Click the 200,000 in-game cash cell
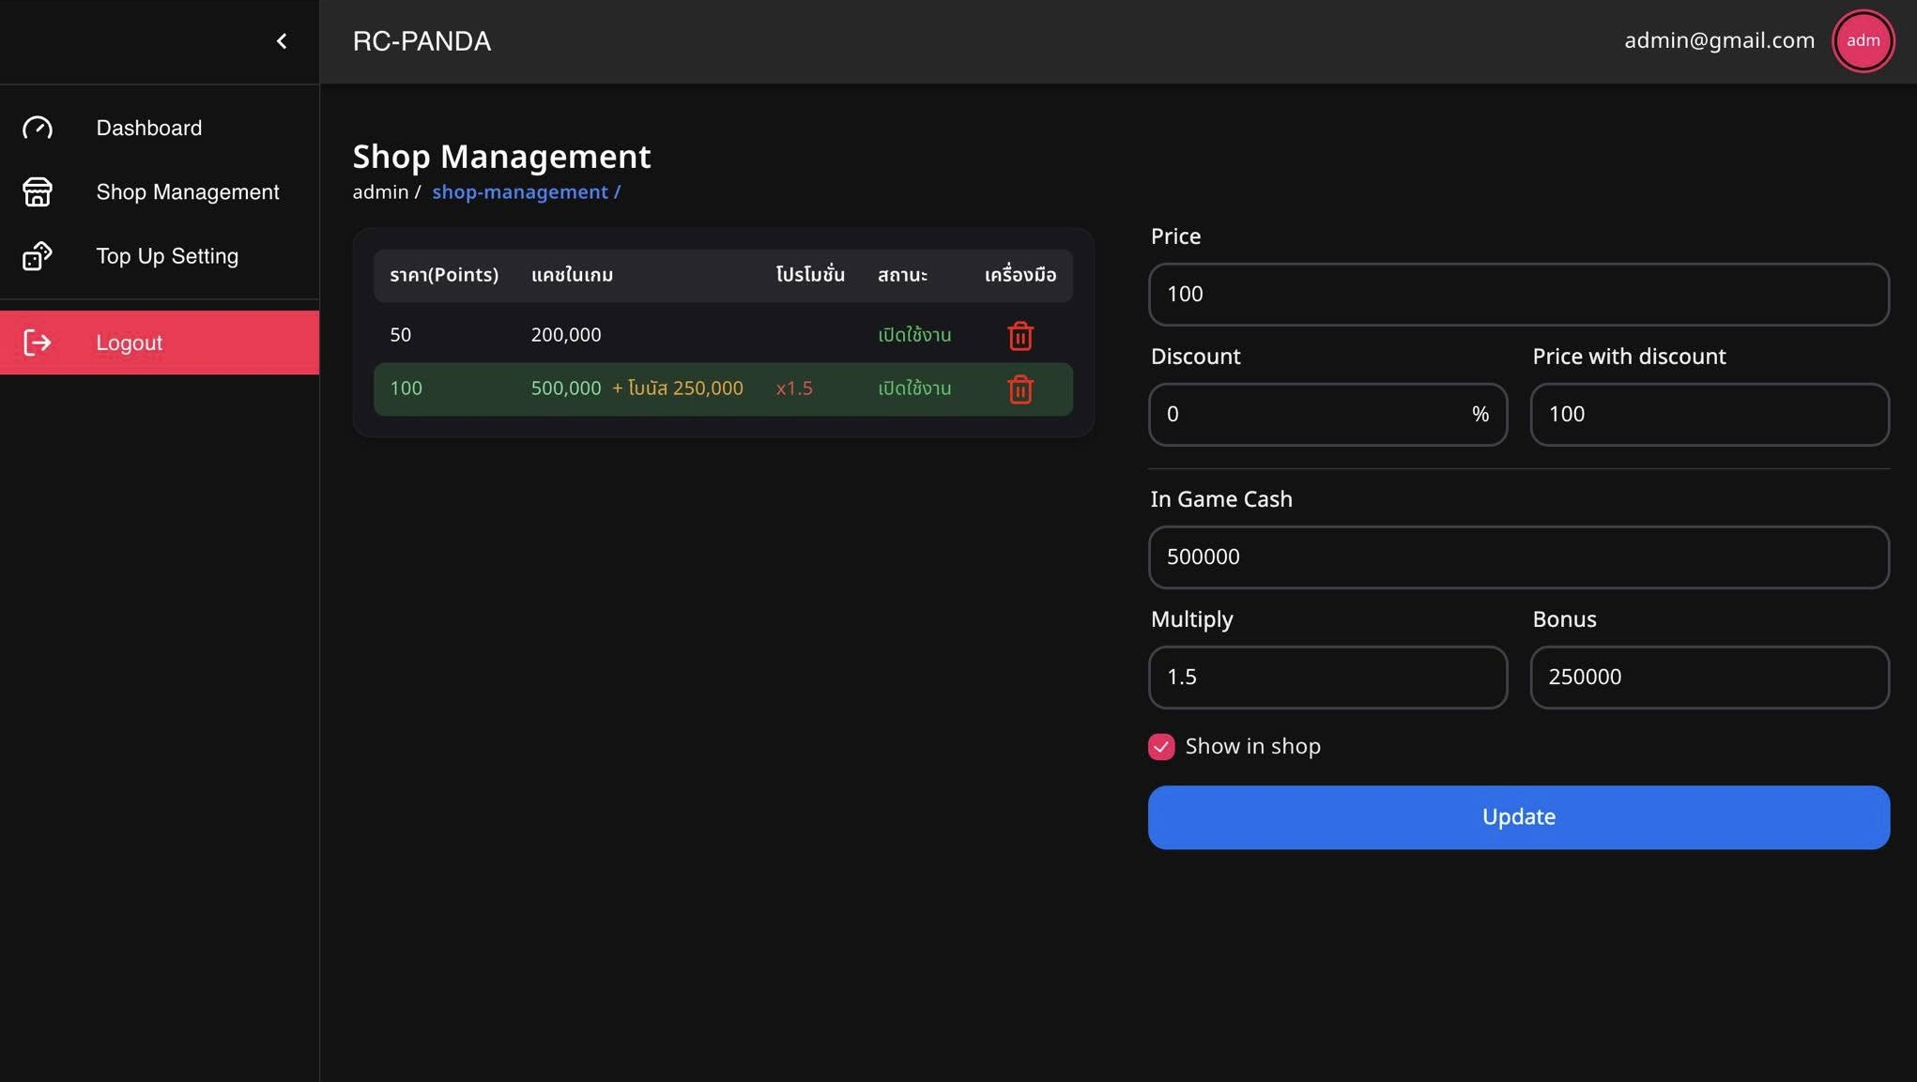The width and height of the screenshot is (1917, 1082). [566, 335]
